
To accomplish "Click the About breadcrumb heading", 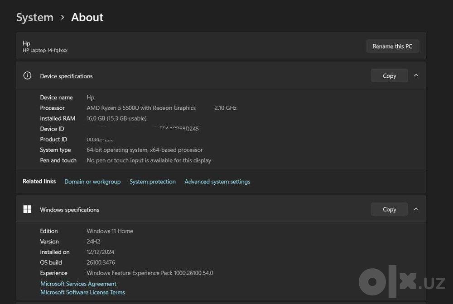I will (x=87, y=17).
